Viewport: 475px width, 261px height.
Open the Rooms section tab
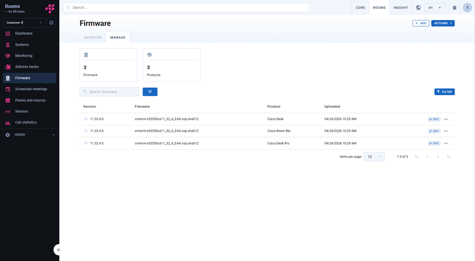379,7
